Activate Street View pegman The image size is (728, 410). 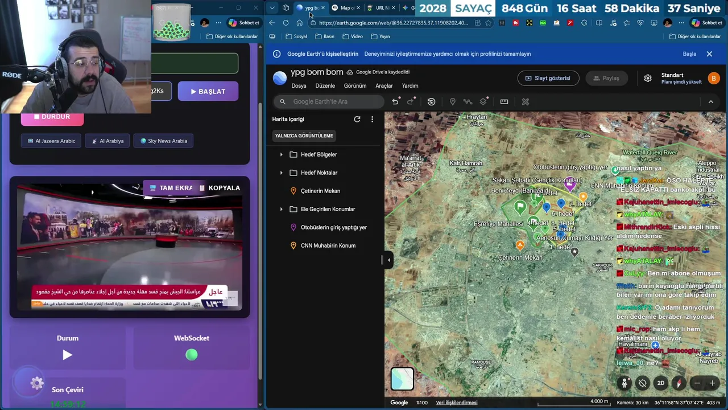[x=624, y=383]
